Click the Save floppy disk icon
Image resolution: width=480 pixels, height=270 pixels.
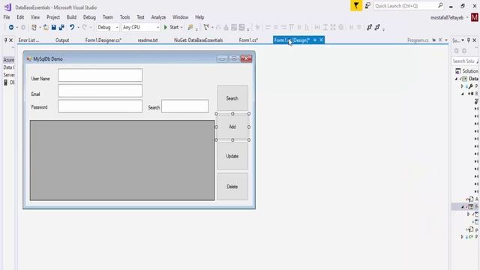[x=53, y=27]
